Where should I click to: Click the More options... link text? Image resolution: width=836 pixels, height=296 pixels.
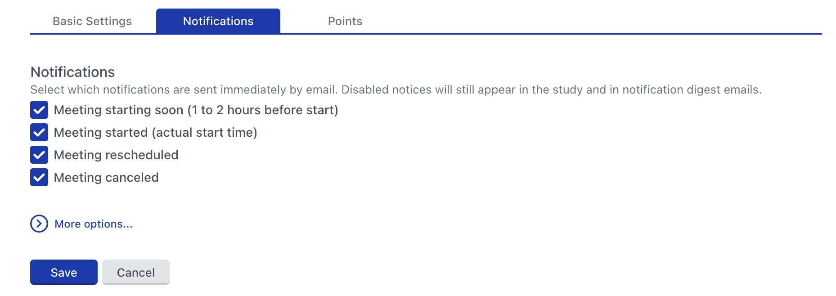click(x=94, y=224)
